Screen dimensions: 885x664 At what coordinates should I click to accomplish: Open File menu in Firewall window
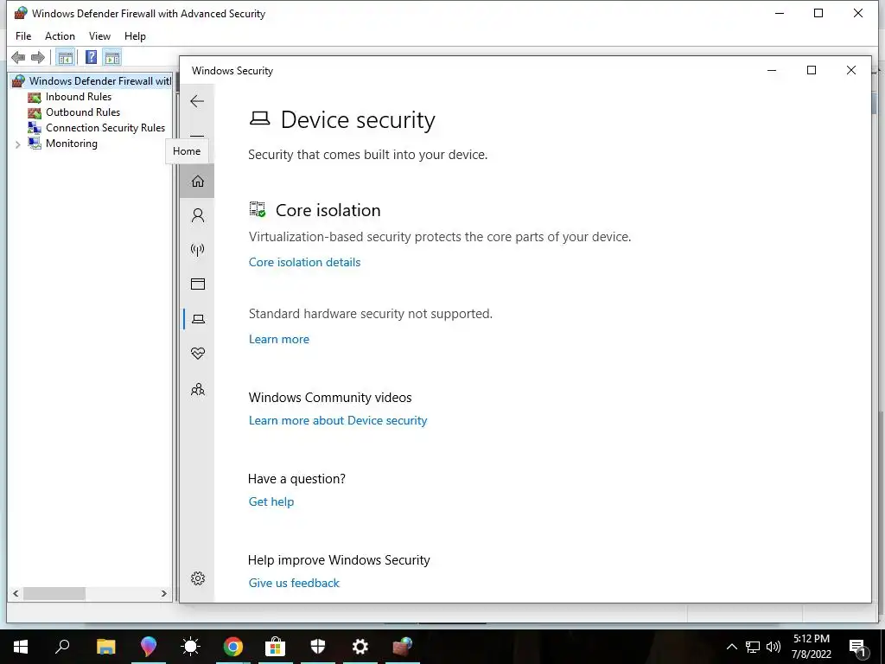23,36
